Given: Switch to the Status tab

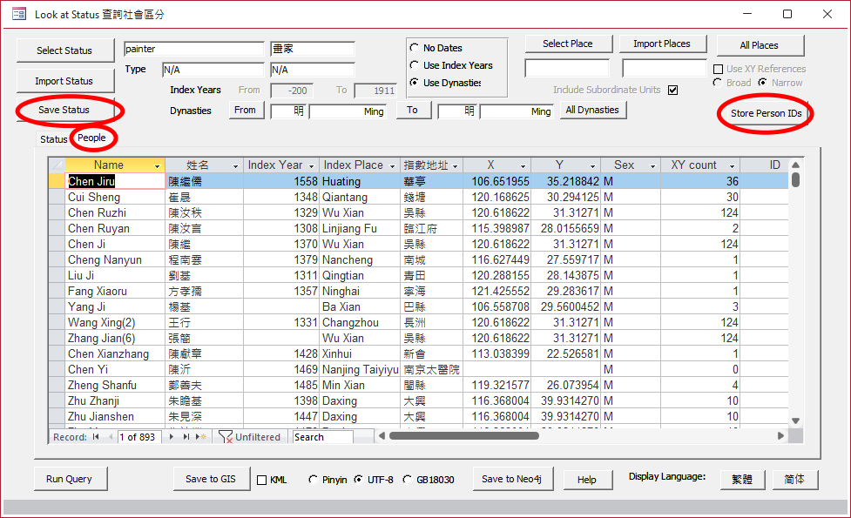Looking at the screenshot, I should tap(53, 139).
